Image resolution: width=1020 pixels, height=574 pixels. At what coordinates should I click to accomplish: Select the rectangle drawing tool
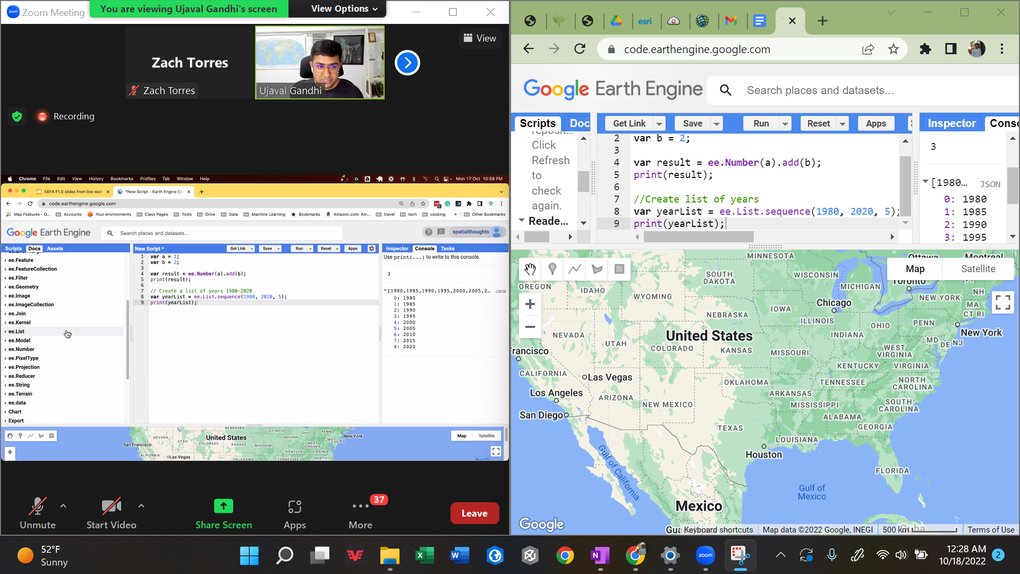click(619, 269)
